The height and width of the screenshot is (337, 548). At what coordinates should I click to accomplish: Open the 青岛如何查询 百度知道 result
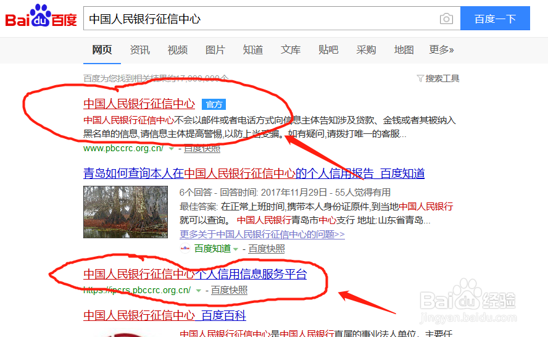point(254,173)
